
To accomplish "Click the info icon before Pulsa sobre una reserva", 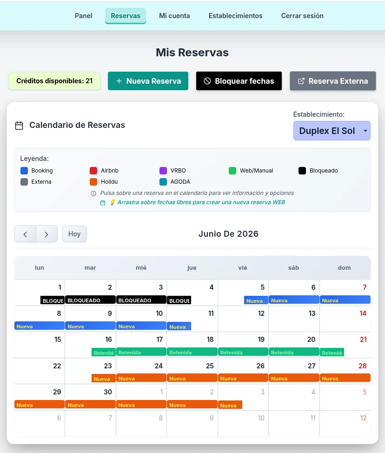I will (93, 193).
